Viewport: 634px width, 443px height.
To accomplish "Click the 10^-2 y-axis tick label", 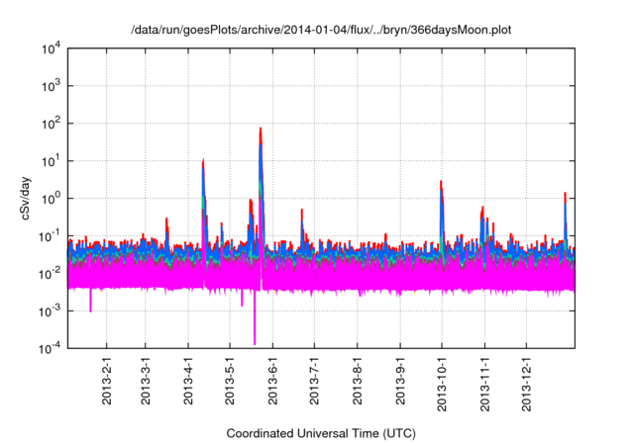I will click(50, 273).
